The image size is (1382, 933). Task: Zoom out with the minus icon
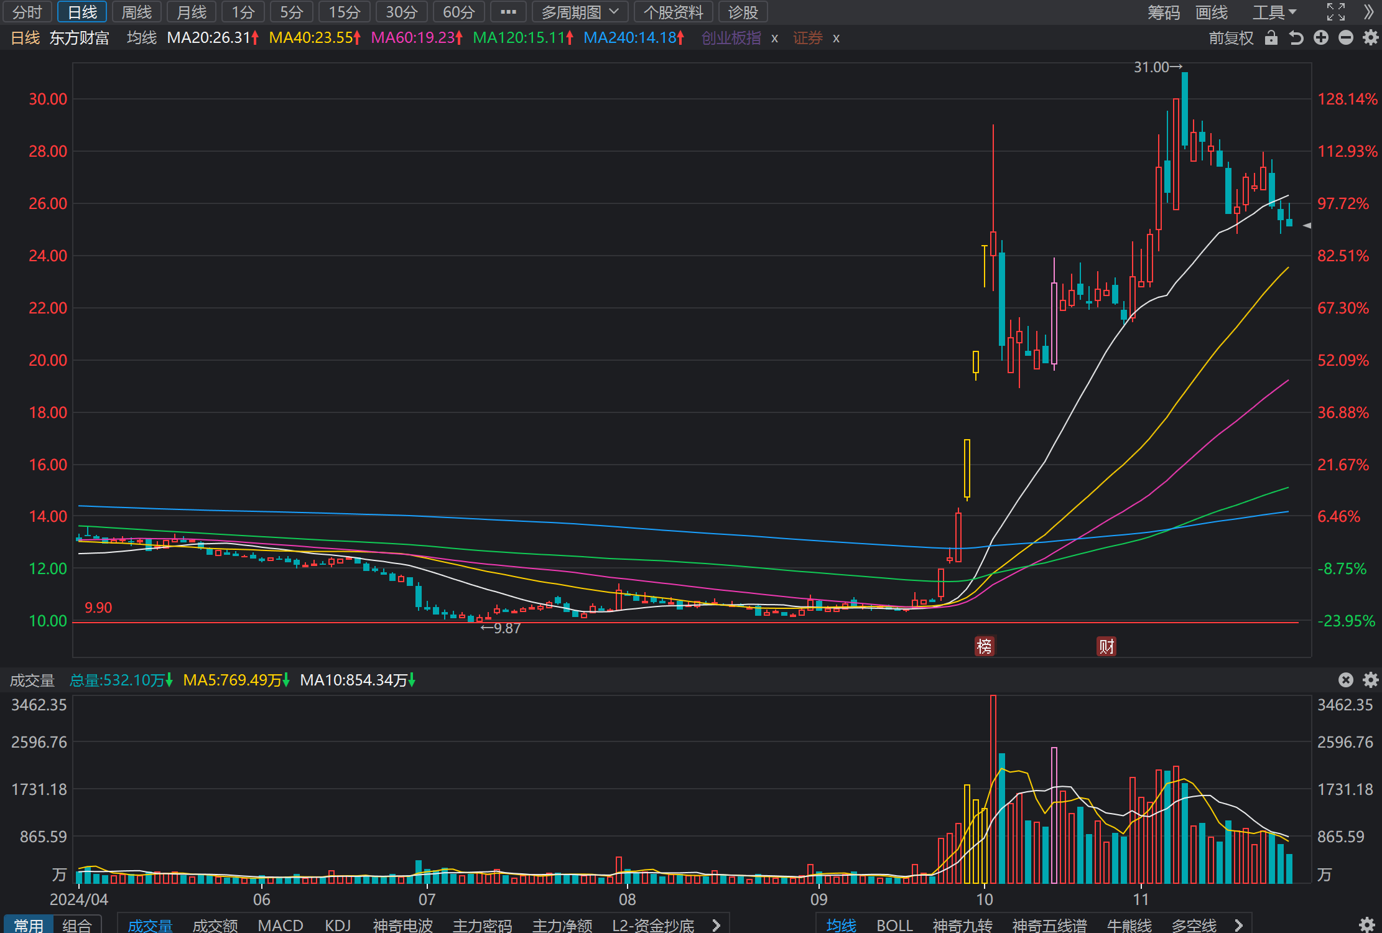coord(1346,38)
